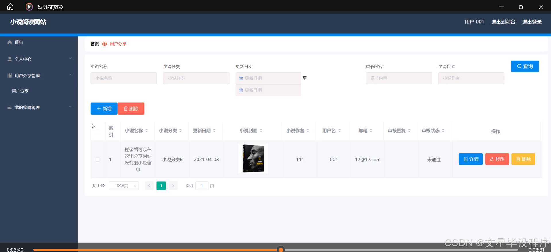Click 退出登录 in the header

pos(532,22)
